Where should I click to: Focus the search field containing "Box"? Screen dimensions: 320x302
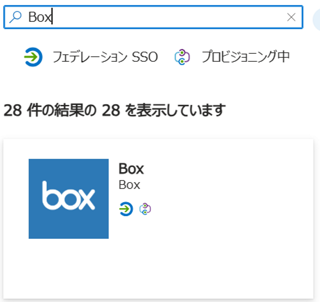pos(156,17)
